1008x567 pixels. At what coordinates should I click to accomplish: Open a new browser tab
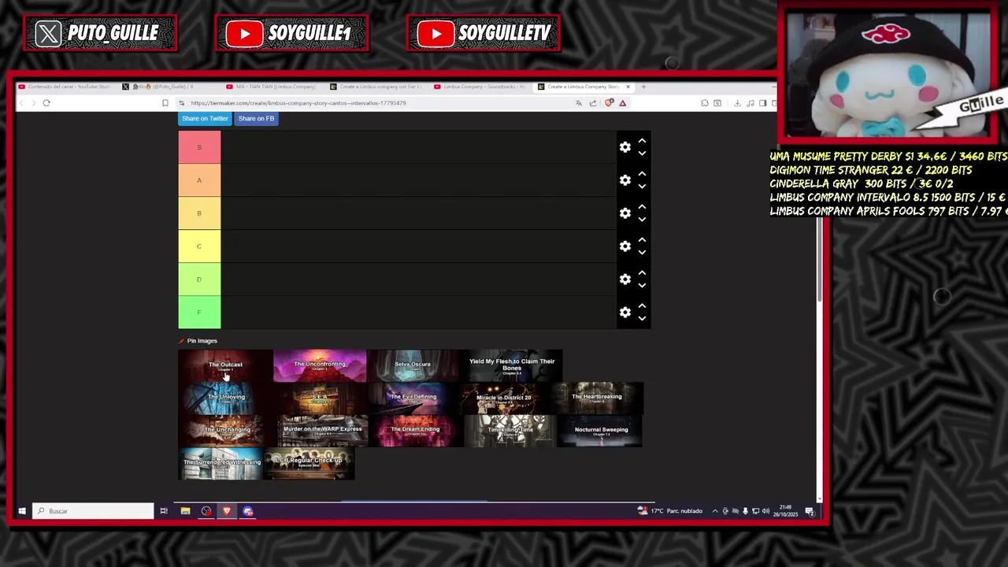(643, 87)
